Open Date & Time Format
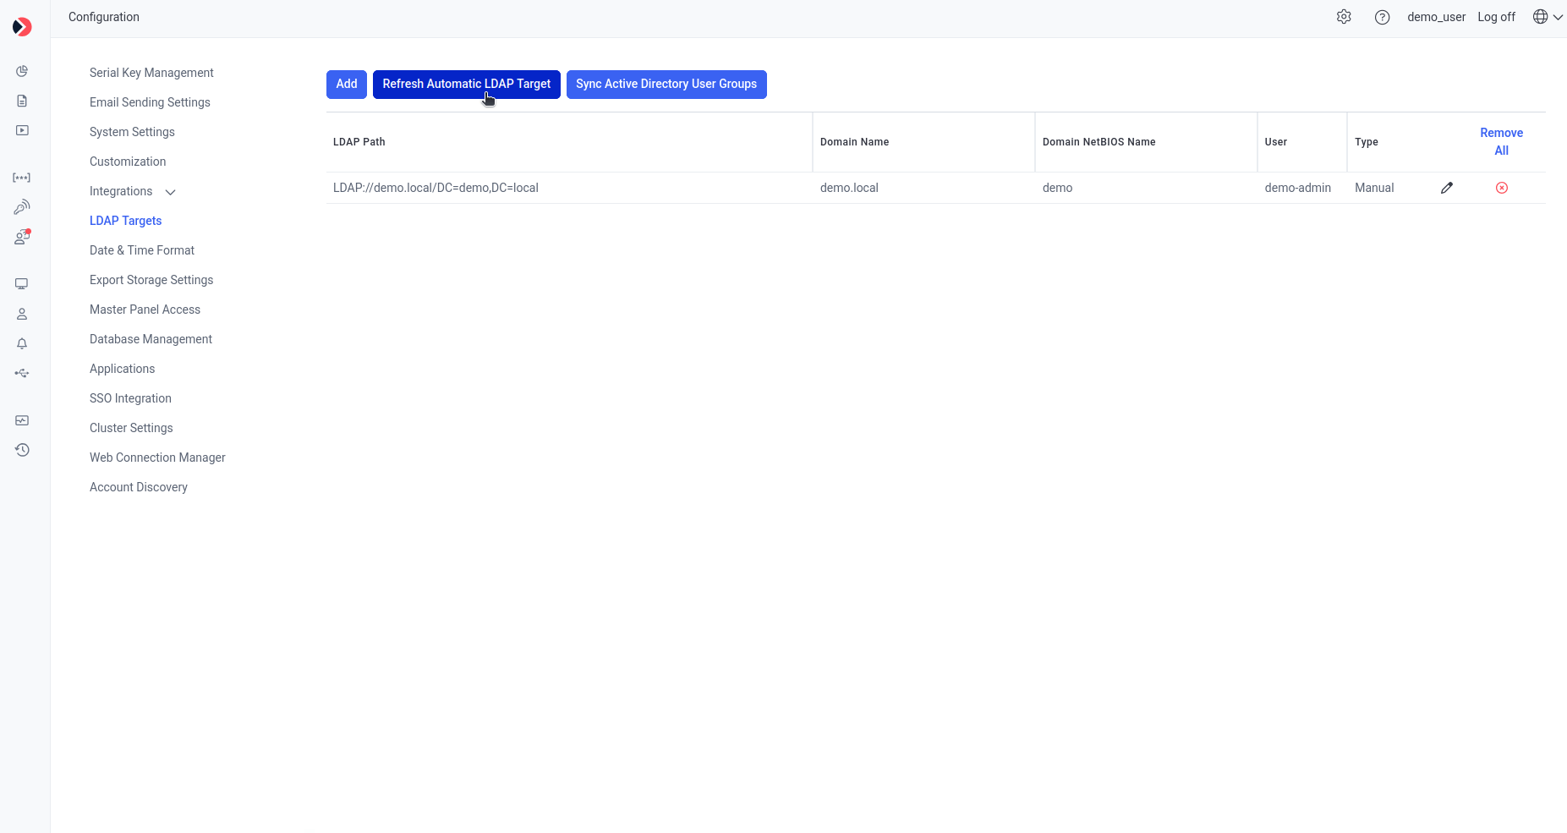1567x833 pixels. tap(142, 250)
